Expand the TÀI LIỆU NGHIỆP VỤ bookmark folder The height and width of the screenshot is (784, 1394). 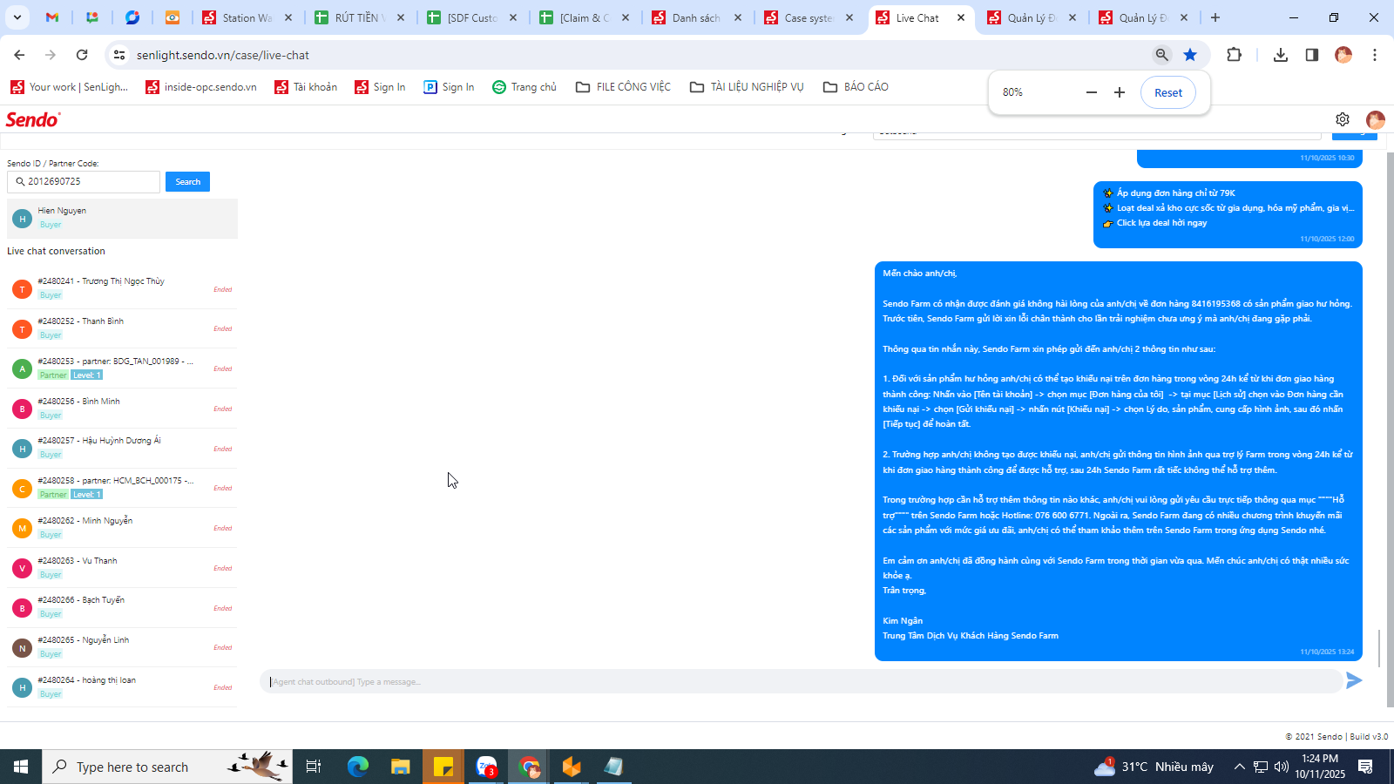coord(747,87)
